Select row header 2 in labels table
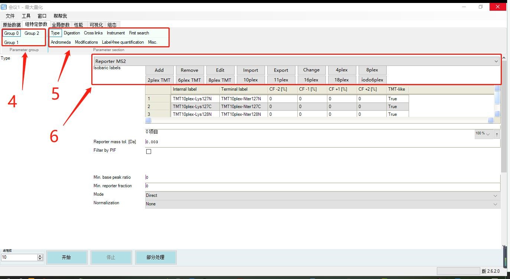The height and width of the screenshot is (279, 510). (158, 107)
